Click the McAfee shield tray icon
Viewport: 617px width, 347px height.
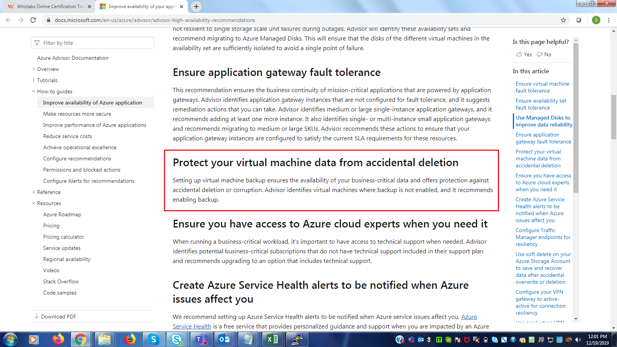click(467, 340)
